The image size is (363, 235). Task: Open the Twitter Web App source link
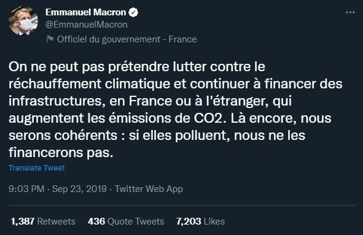point(149,189)
